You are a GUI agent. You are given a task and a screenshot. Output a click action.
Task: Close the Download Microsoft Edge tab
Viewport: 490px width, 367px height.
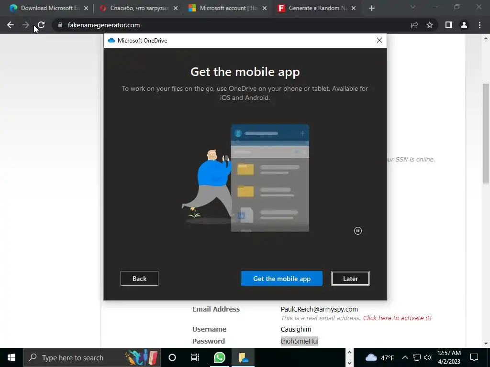86,9
